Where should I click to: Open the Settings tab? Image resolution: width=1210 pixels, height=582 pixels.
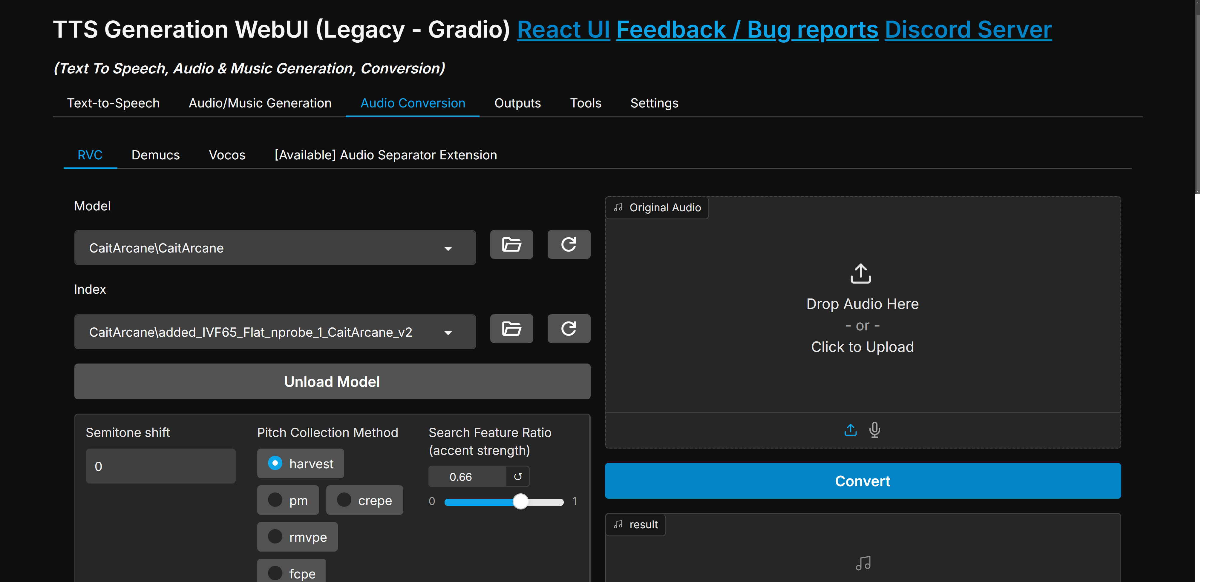[x=654, y=103]
